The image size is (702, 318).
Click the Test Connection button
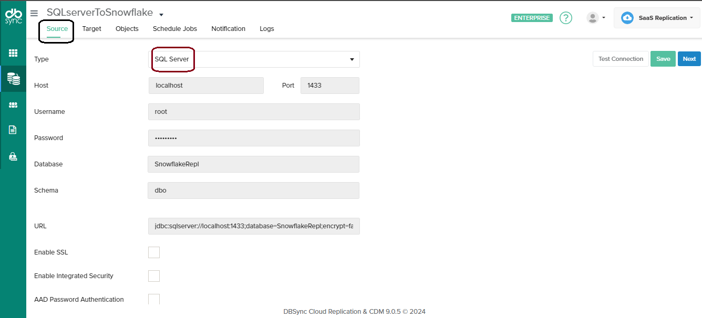pyautogui.click(x=621, y=59)
